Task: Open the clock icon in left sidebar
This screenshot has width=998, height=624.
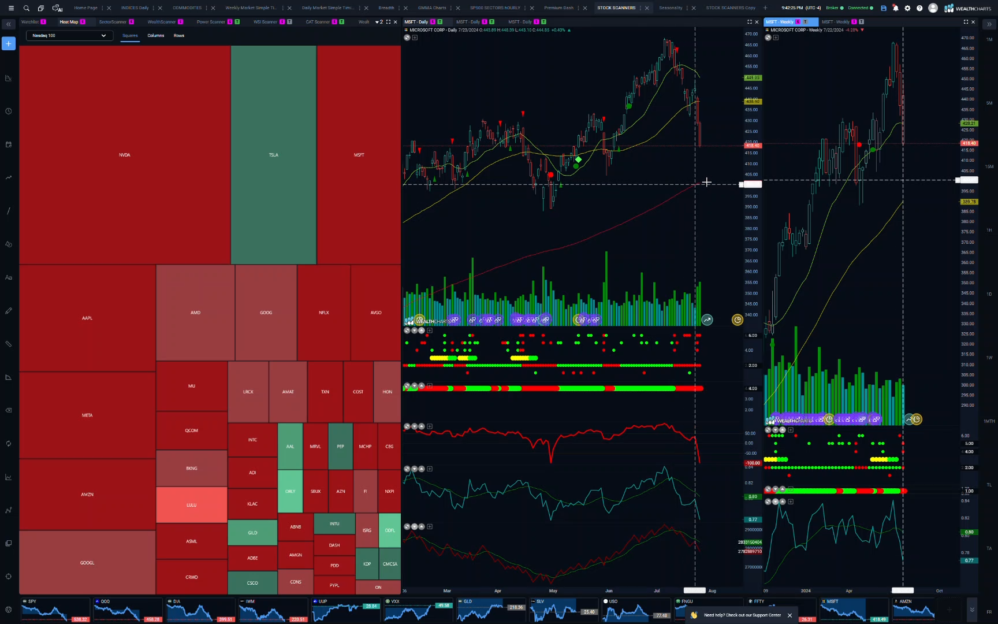Action: click(x=9, y=111)
